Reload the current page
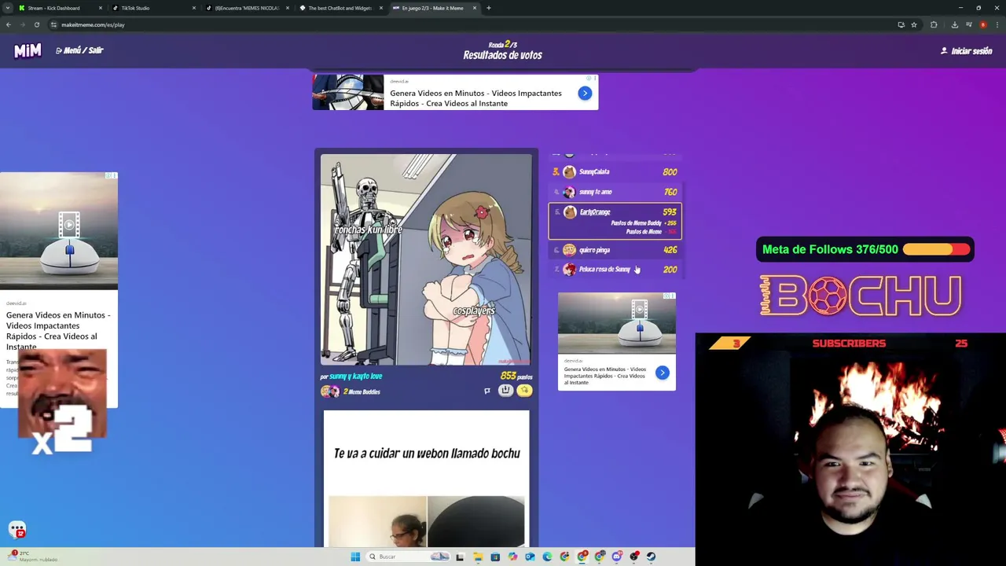Image resolution: width=1006 pixels, height=566 pixels. [37, 24]
